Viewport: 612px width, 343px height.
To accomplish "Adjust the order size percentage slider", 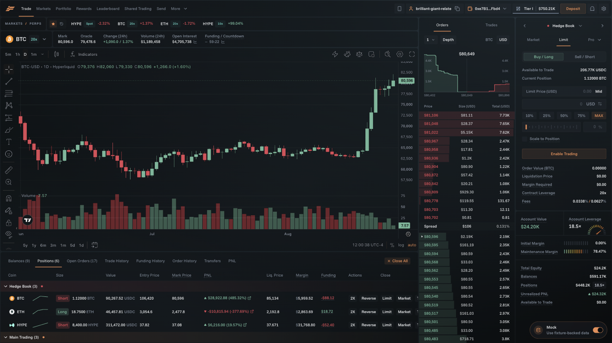I will [552, 127].
